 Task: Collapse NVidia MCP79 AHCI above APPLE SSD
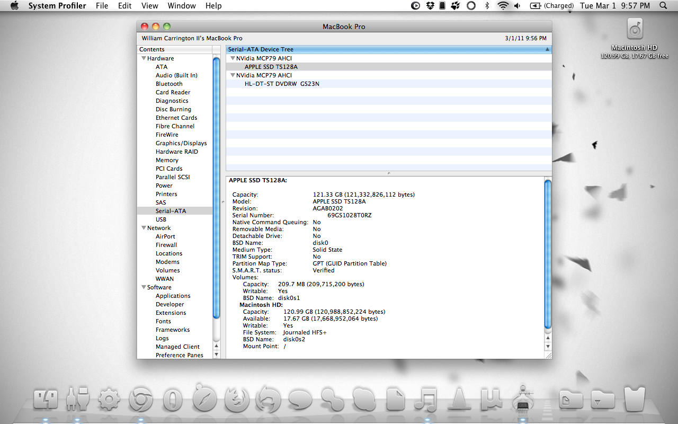point(233,58)
